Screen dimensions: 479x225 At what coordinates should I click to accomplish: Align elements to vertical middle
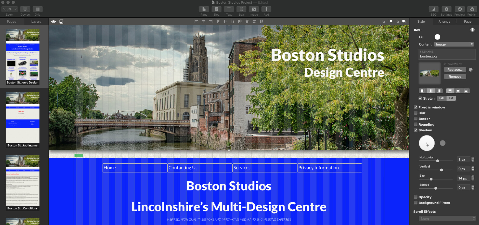225,21
